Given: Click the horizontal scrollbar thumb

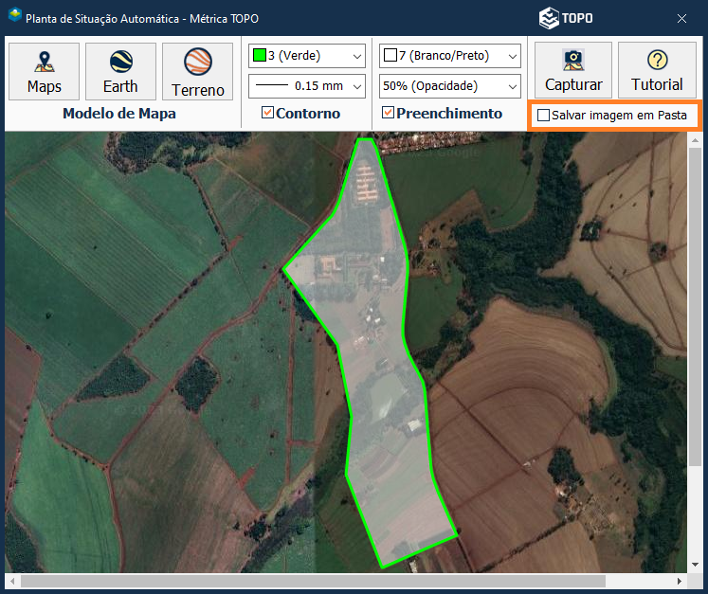Looking at the screenshot, I should (x=313, y=581).
